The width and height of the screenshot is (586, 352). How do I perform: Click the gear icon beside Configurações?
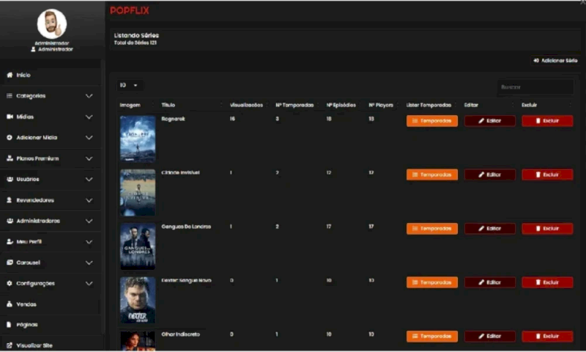[x=10, y=283]
